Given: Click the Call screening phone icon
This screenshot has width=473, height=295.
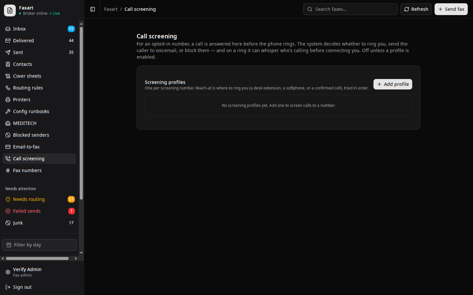Looking at the screenshot, I should click(x=8, y=159).
